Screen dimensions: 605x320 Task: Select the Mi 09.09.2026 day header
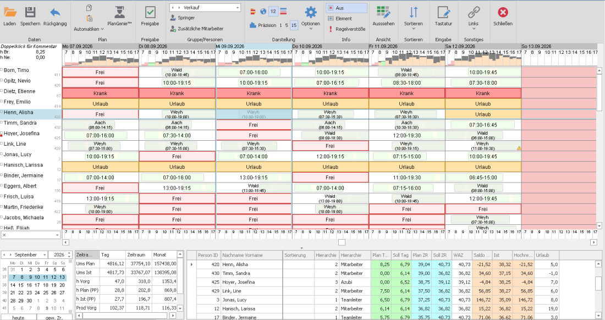point(254,46)
